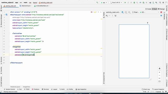Image resolution: width=168 pixels, height=94 pixels.
Task: Open the Version Control tool window
Action: point(9,89)
